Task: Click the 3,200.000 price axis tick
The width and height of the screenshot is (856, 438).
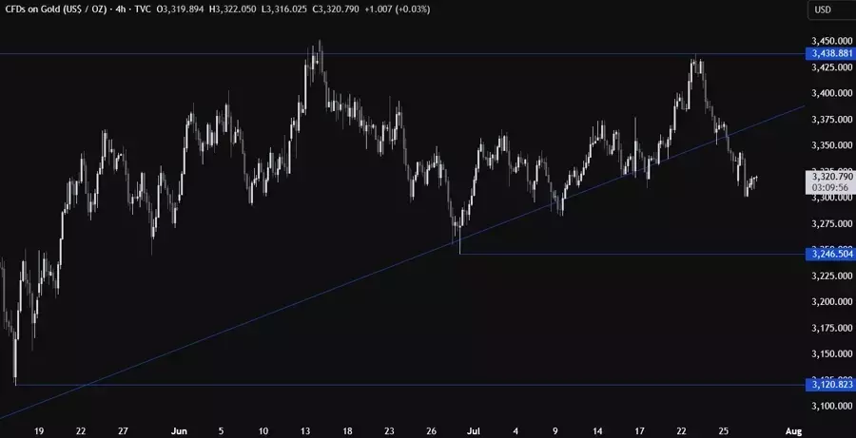Action: 827,302
